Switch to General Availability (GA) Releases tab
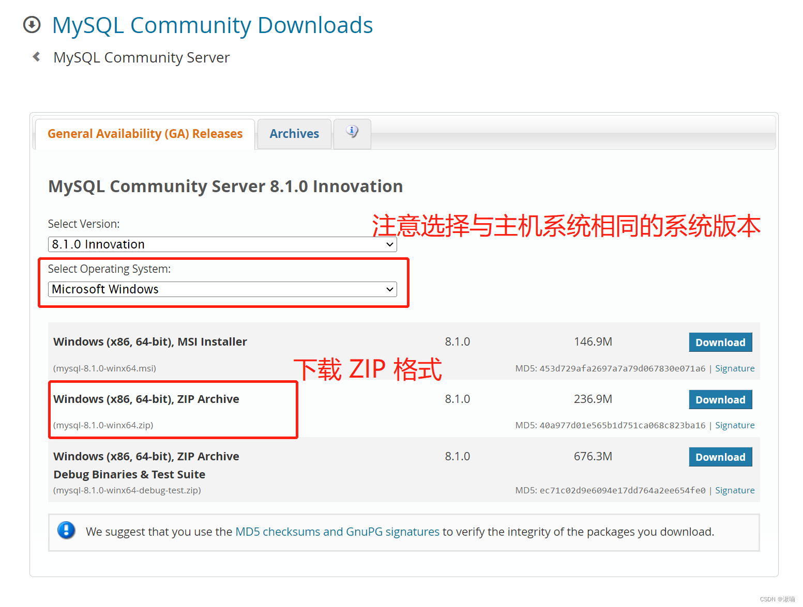Image resolution: width=803 pixels, height=607 pixels. [x=145, y=134]
